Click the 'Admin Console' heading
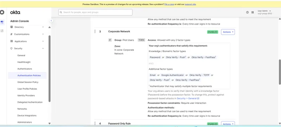Image resolution: width=281 pixels, height=127 pixels. point(20,21)
